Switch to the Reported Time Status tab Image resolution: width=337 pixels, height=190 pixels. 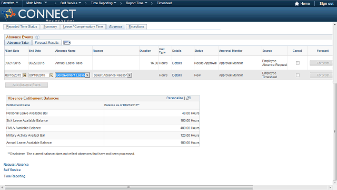(x=22, y=27)
